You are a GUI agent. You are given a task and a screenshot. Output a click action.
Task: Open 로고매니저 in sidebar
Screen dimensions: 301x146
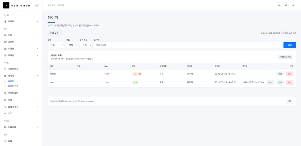(13, 93)
